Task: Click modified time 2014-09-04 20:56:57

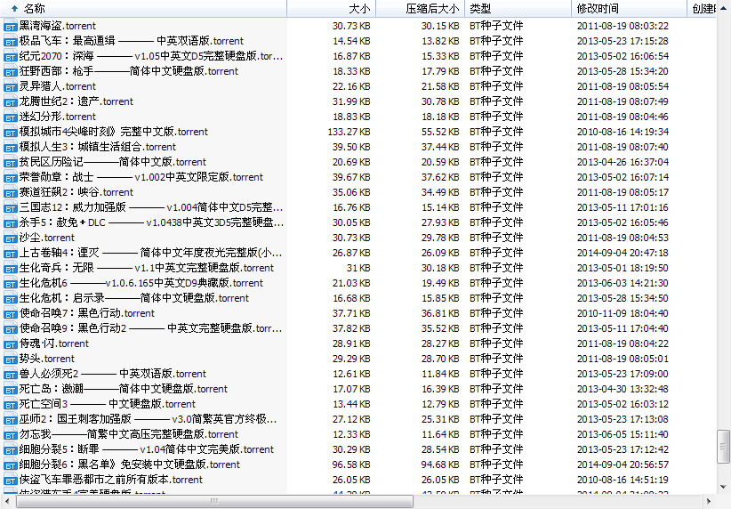Action: 623,465
